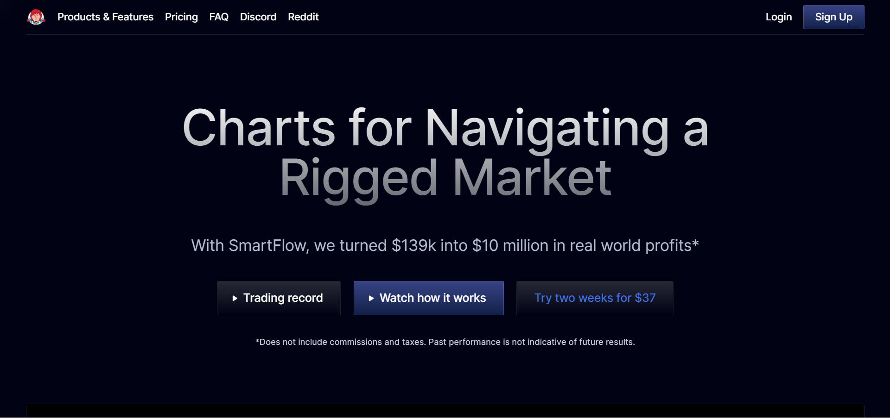Click the Login link
Screen dimensions: 890x418
coord(778,17)
